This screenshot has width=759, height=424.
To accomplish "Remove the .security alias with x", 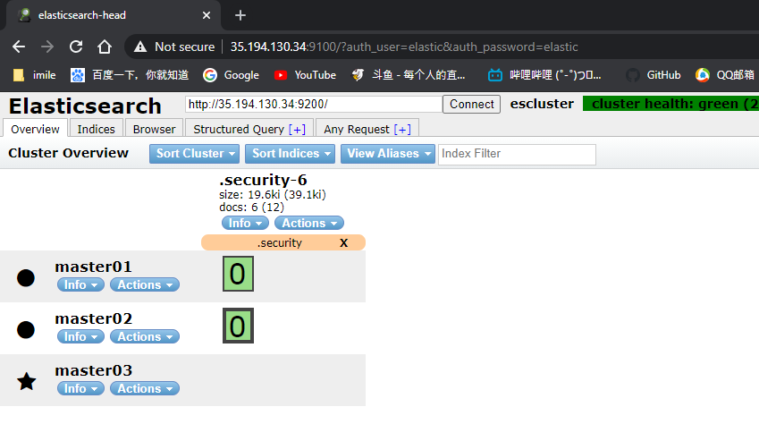I will coord(343,242).
